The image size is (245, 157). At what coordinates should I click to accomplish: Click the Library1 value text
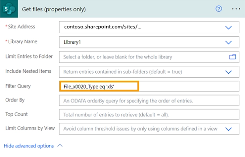coord(72,42)
